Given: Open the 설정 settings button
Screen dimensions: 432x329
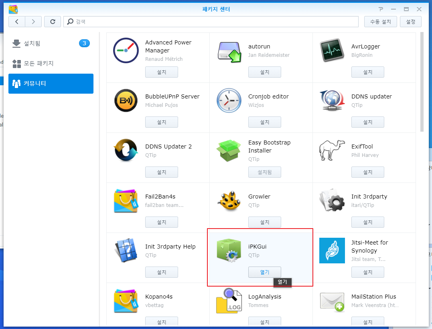Looking at the screenshot, I should [x=410, y=22].
